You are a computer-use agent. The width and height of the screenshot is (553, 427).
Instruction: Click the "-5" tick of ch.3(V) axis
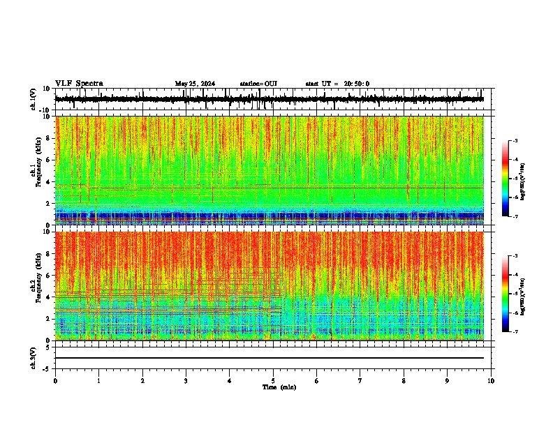(x=47, y=369)
